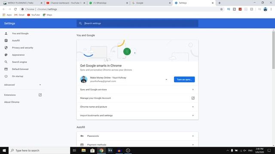This screenshot has width=275, height=154.
Task: Click the browser forward arrow
Action: tap(9, 9)
